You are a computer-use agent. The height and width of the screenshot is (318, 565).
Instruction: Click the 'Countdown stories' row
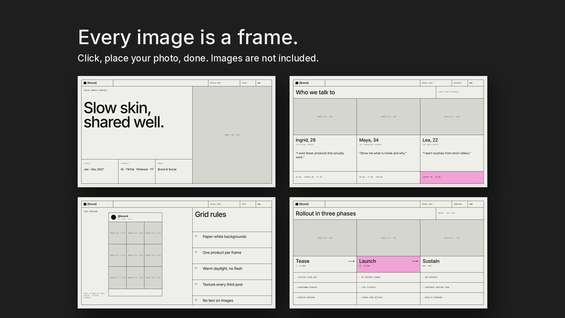325,287
